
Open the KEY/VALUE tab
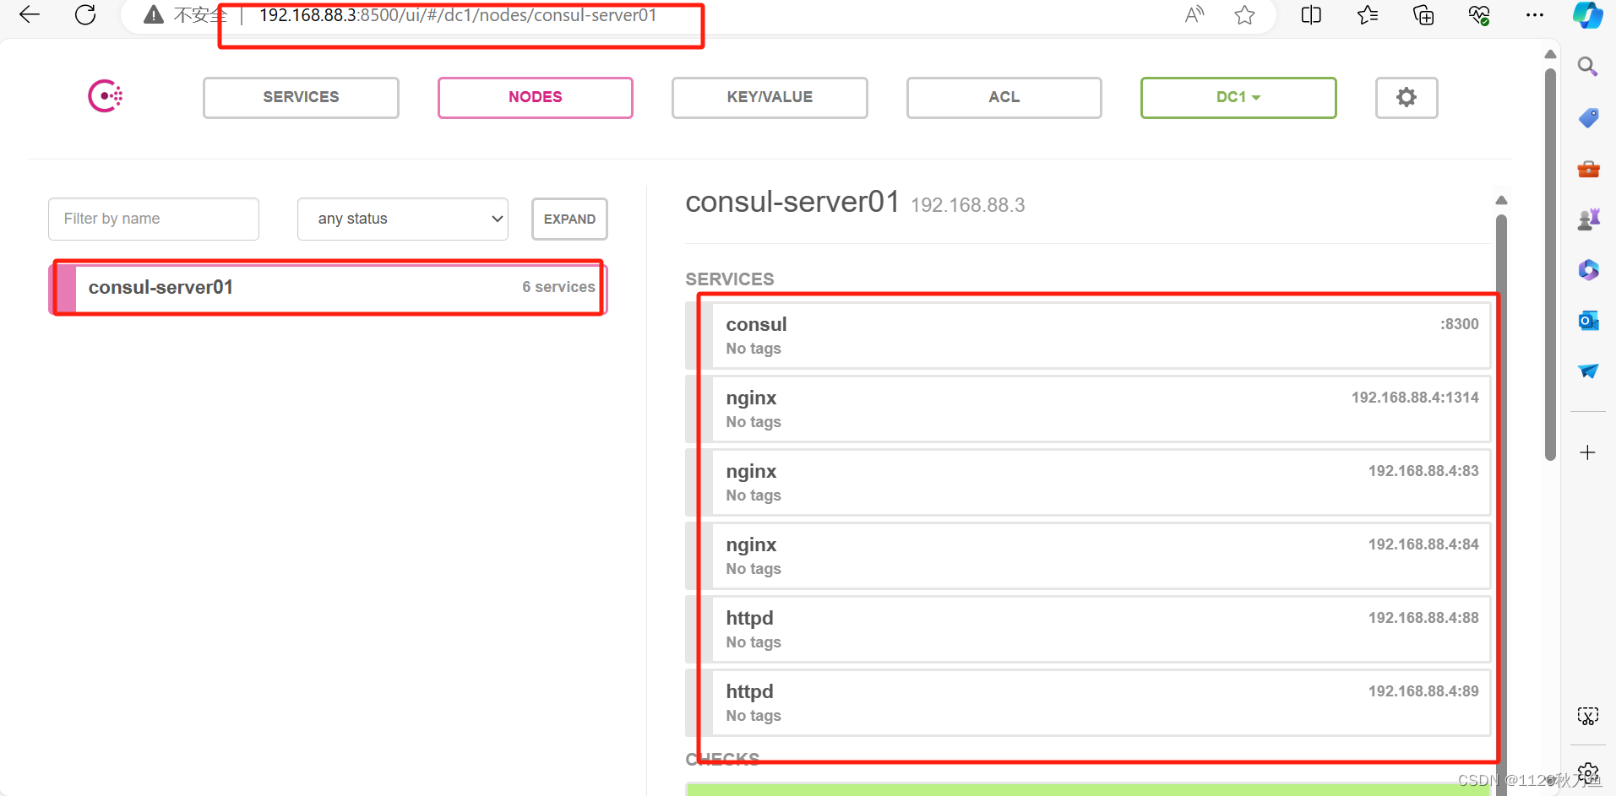[x=770, y=97]
